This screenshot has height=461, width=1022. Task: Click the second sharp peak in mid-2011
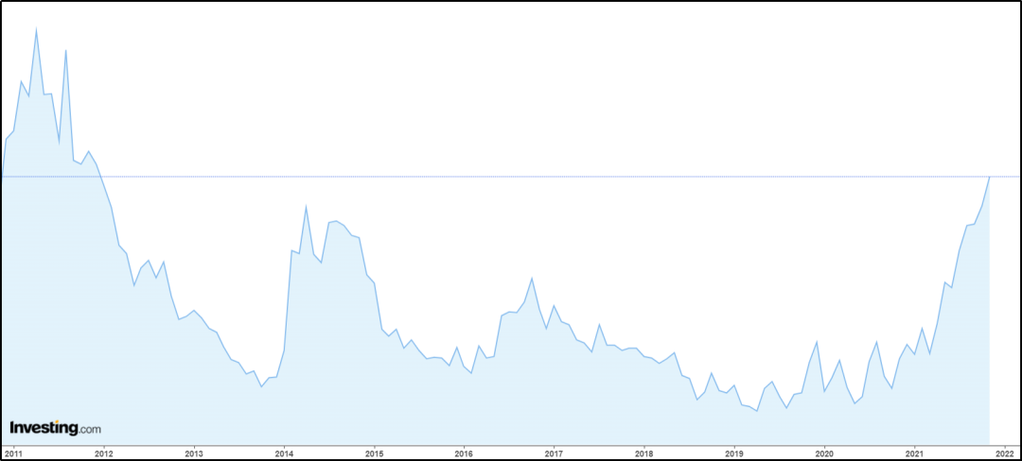click(65, 50)
